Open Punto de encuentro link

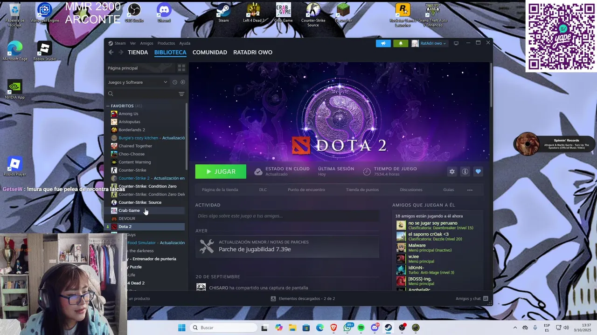(x=306, y=190)
